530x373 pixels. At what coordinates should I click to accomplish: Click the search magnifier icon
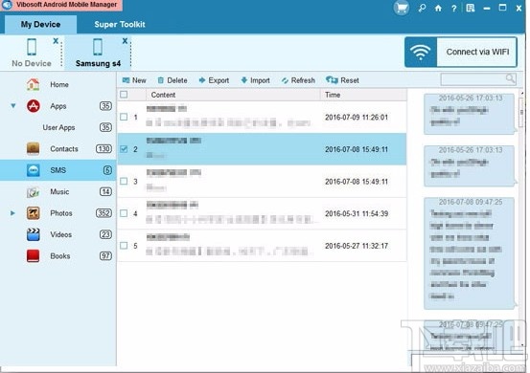tap(510, 79)
